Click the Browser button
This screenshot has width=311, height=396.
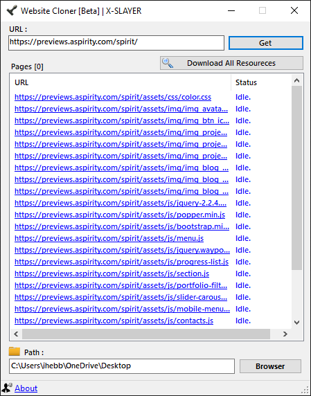click(270, 366)
